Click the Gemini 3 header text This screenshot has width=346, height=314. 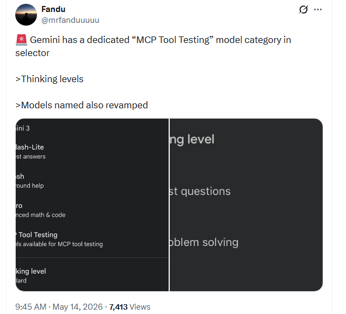point(23,128)
